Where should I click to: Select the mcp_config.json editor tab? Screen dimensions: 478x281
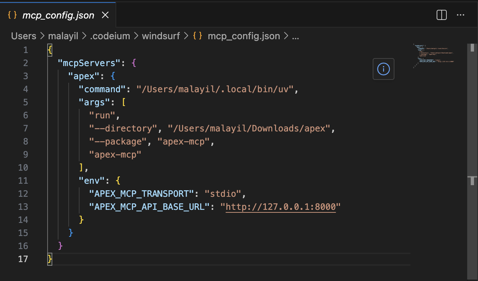click(x=58, y=15)
